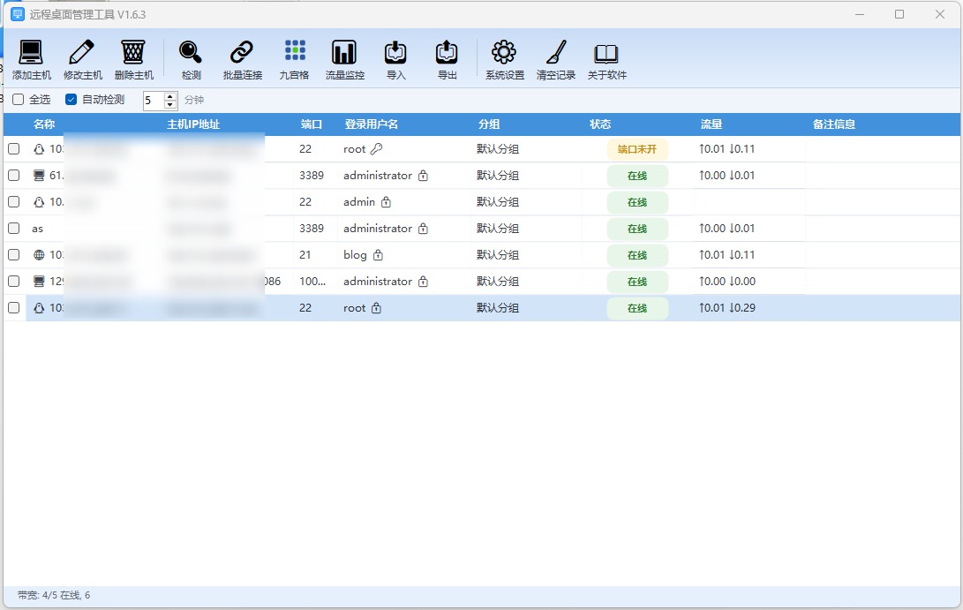This screenshot has width=963, height=610.
Task: Click the 添加主机 (add host) toolbar icon
Action: tap(31, 59)
